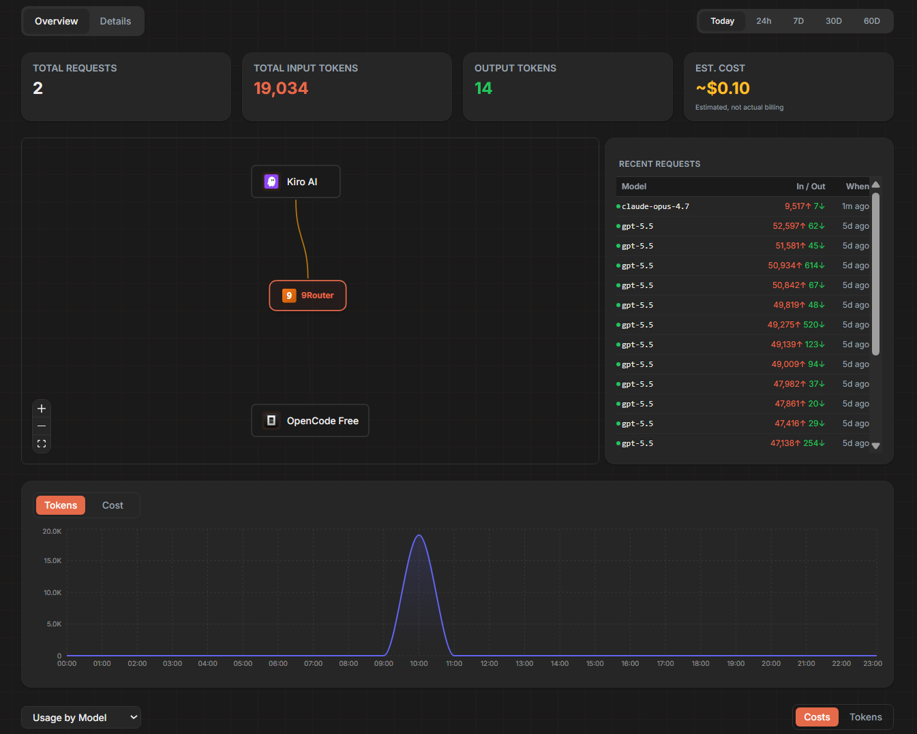Screen dimensions: 917x734
Task: Switch usage breakdown to Costs
Action: (x=817, y=717)
